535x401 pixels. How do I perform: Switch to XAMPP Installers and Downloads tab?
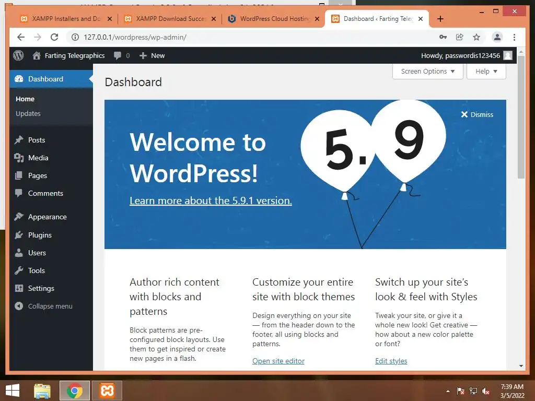click(x=66, y=19)
